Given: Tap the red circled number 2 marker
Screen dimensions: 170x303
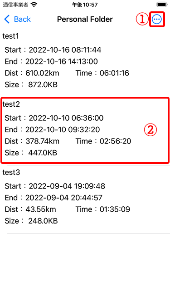Looking at the screenshot, I should pos(151,130).
